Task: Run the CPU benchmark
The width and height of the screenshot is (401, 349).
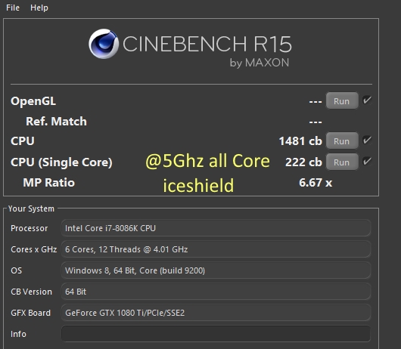Action: click(x=342, y=141)
